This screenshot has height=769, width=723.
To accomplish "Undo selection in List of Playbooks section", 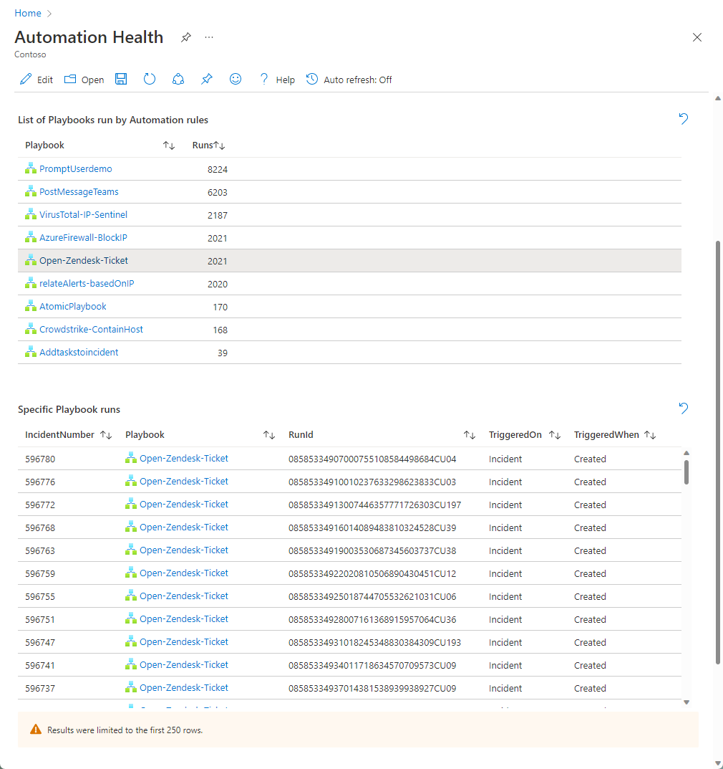I will point(683,119).
